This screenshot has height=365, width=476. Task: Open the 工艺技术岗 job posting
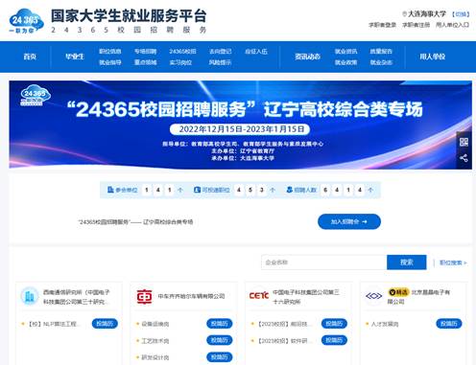pos(155,341)
